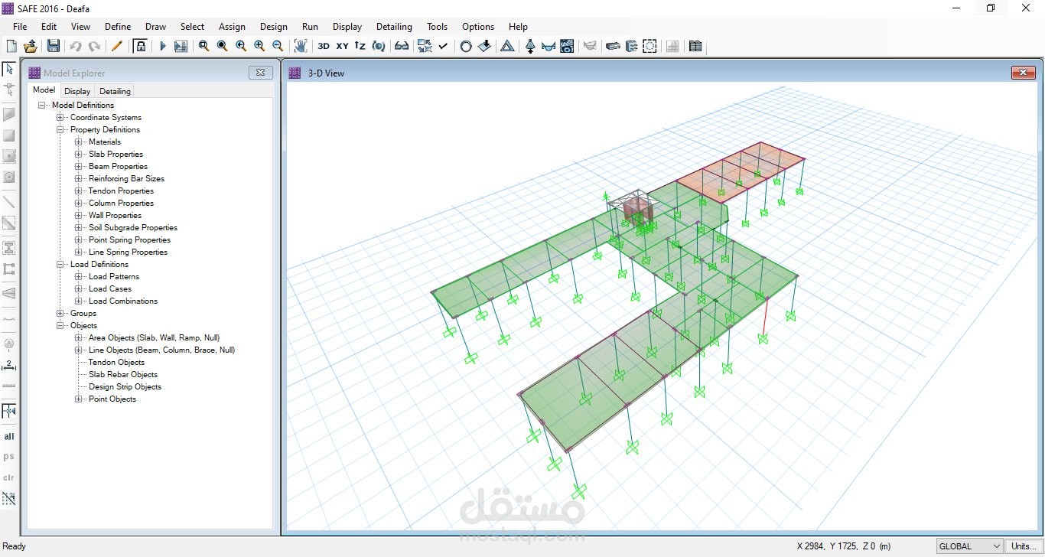
Task: Switch to 3D view button
Action: 324,46
